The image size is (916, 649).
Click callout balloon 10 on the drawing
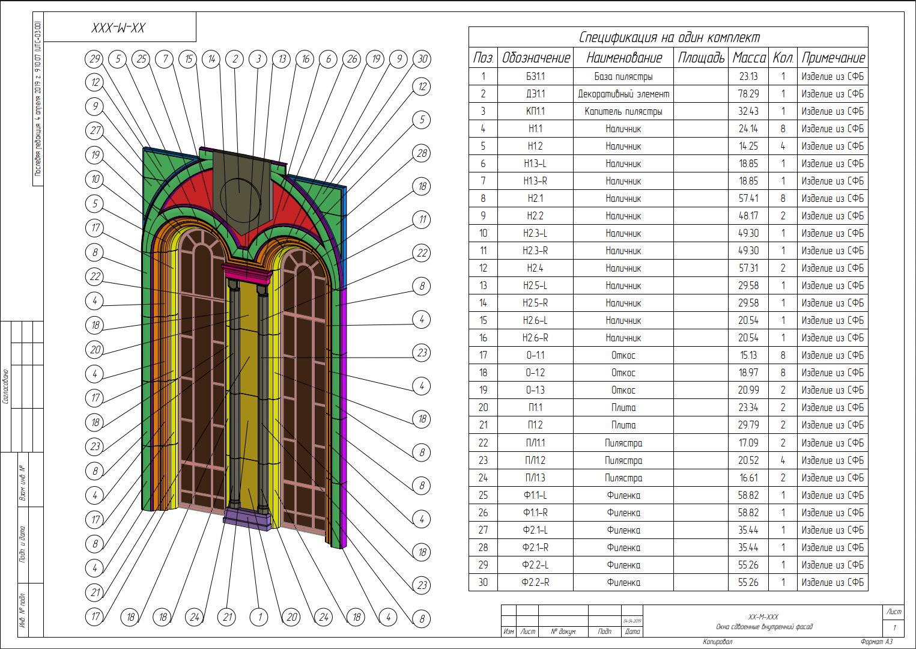[x=95, y=179]
